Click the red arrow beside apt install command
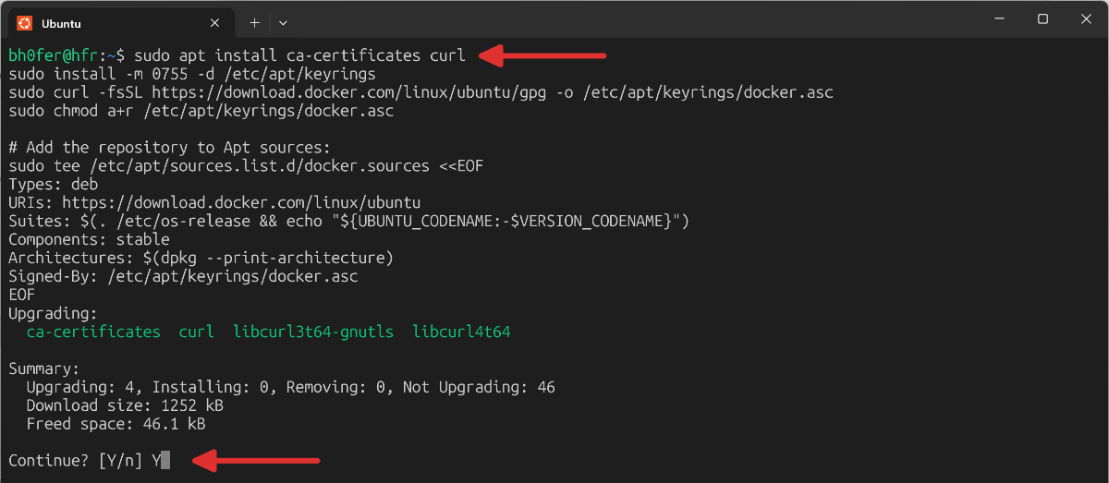 coord(542,55)
